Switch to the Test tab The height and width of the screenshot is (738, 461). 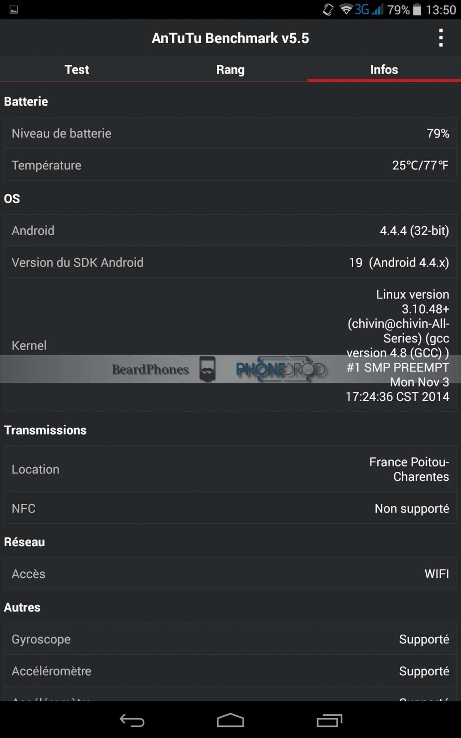pos(77,69)
